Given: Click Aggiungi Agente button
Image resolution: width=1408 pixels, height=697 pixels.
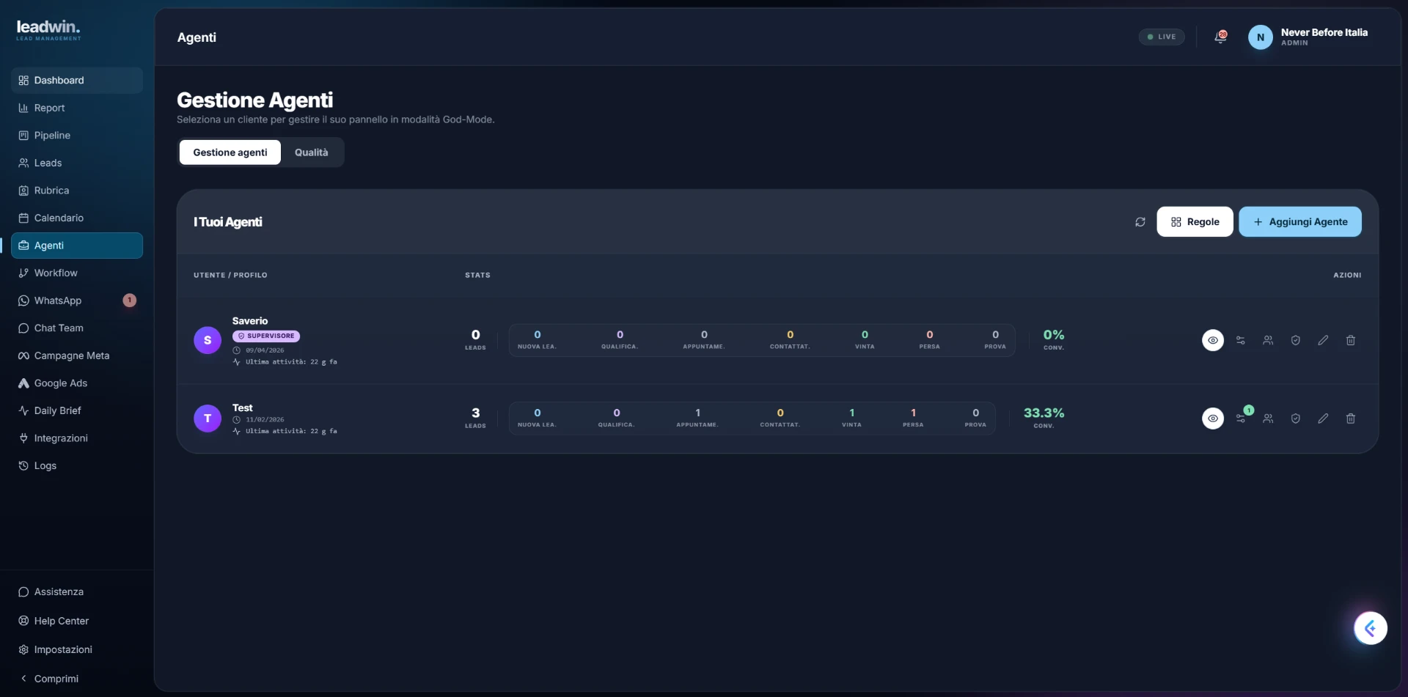Looking at the screenshot, I should (1300, 222).
